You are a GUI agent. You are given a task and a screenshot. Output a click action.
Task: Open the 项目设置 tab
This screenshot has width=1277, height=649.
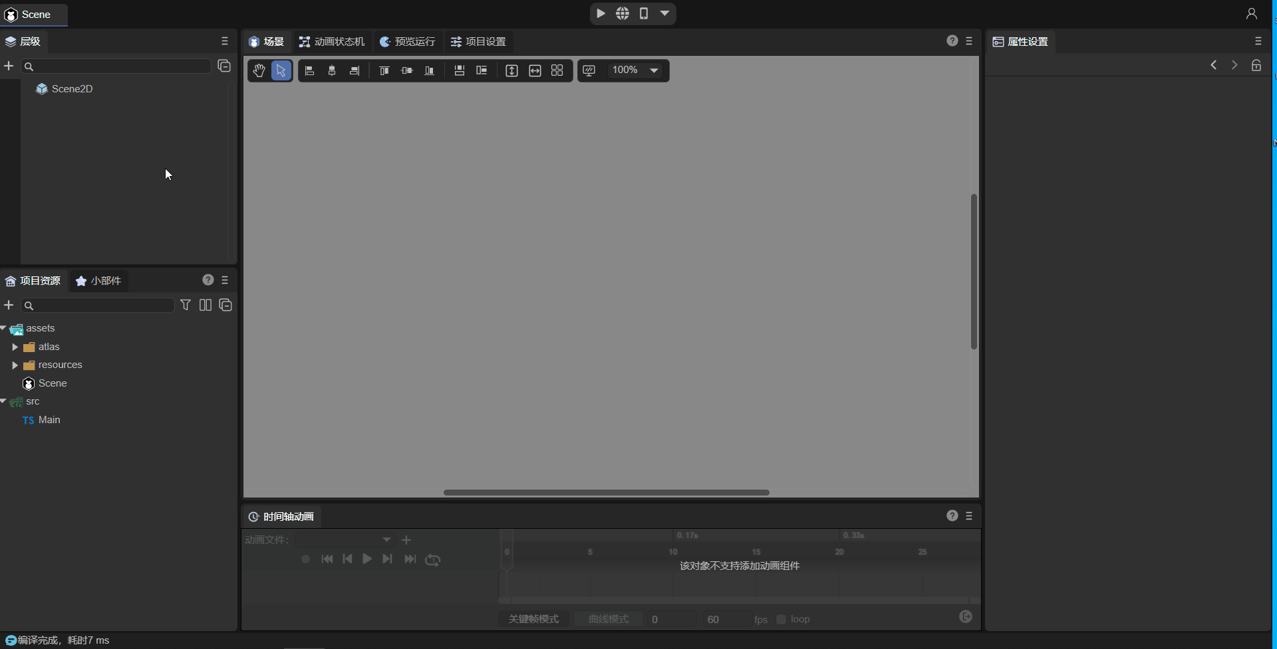pos(478,41)
